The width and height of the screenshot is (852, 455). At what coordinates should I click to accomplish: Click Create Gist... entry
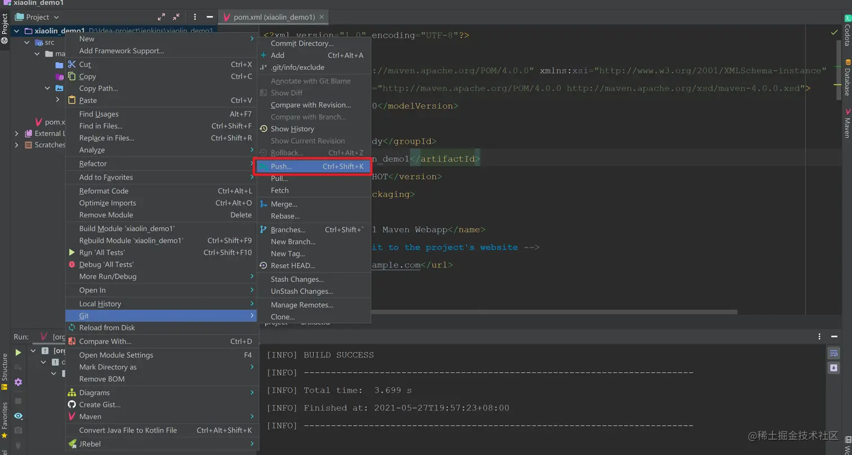tap(161, 404)
